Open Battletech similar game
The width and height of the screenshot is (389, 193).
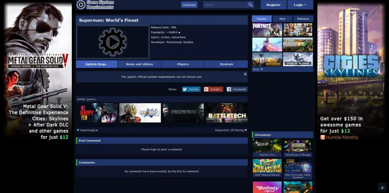[x=227, y=113]
